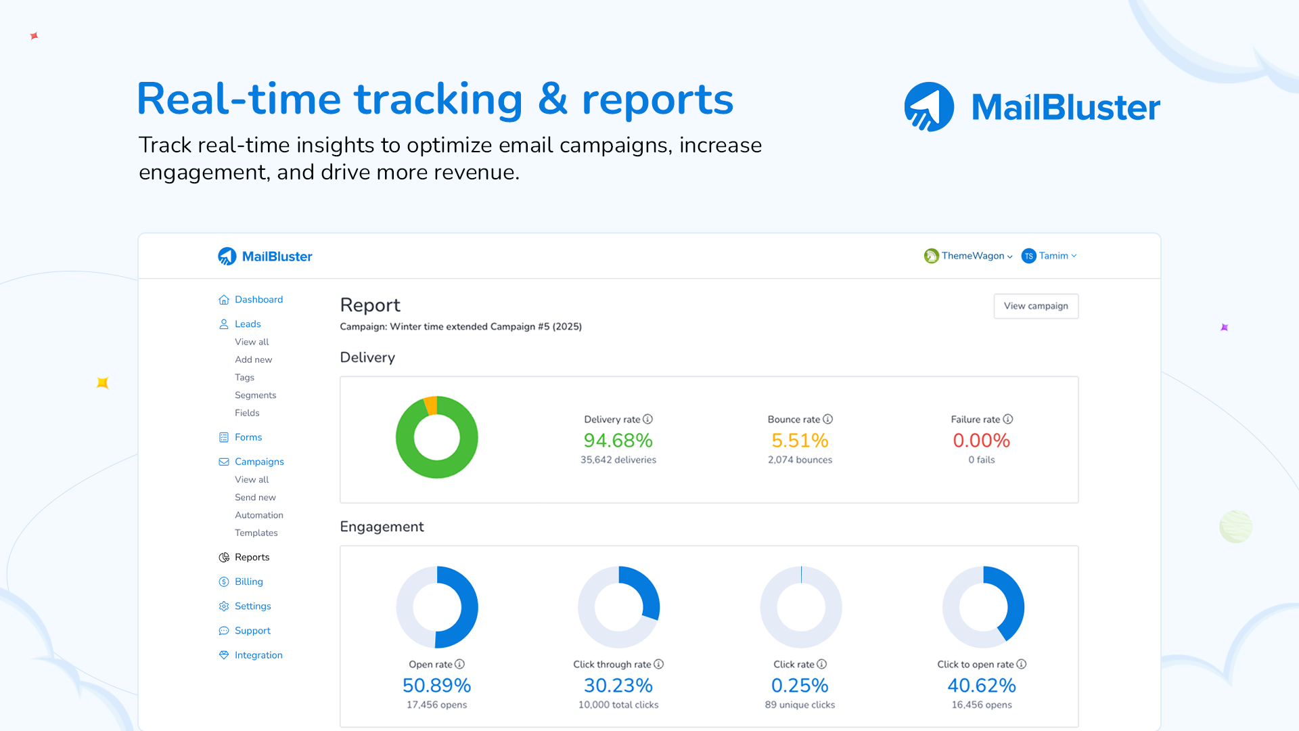Open Fields under Leads
Screen dimensions: 1299x731
click(247, 413)
